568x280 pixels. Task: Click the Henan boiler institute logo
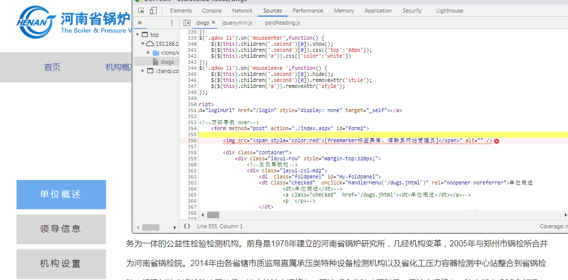tap(35, 23)
